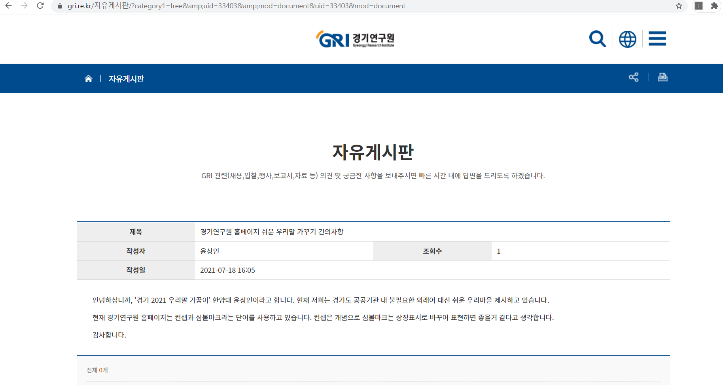Click the GRI 관련 description sentence
Viewport: 723px width, 385px height.
click(373, 176)
